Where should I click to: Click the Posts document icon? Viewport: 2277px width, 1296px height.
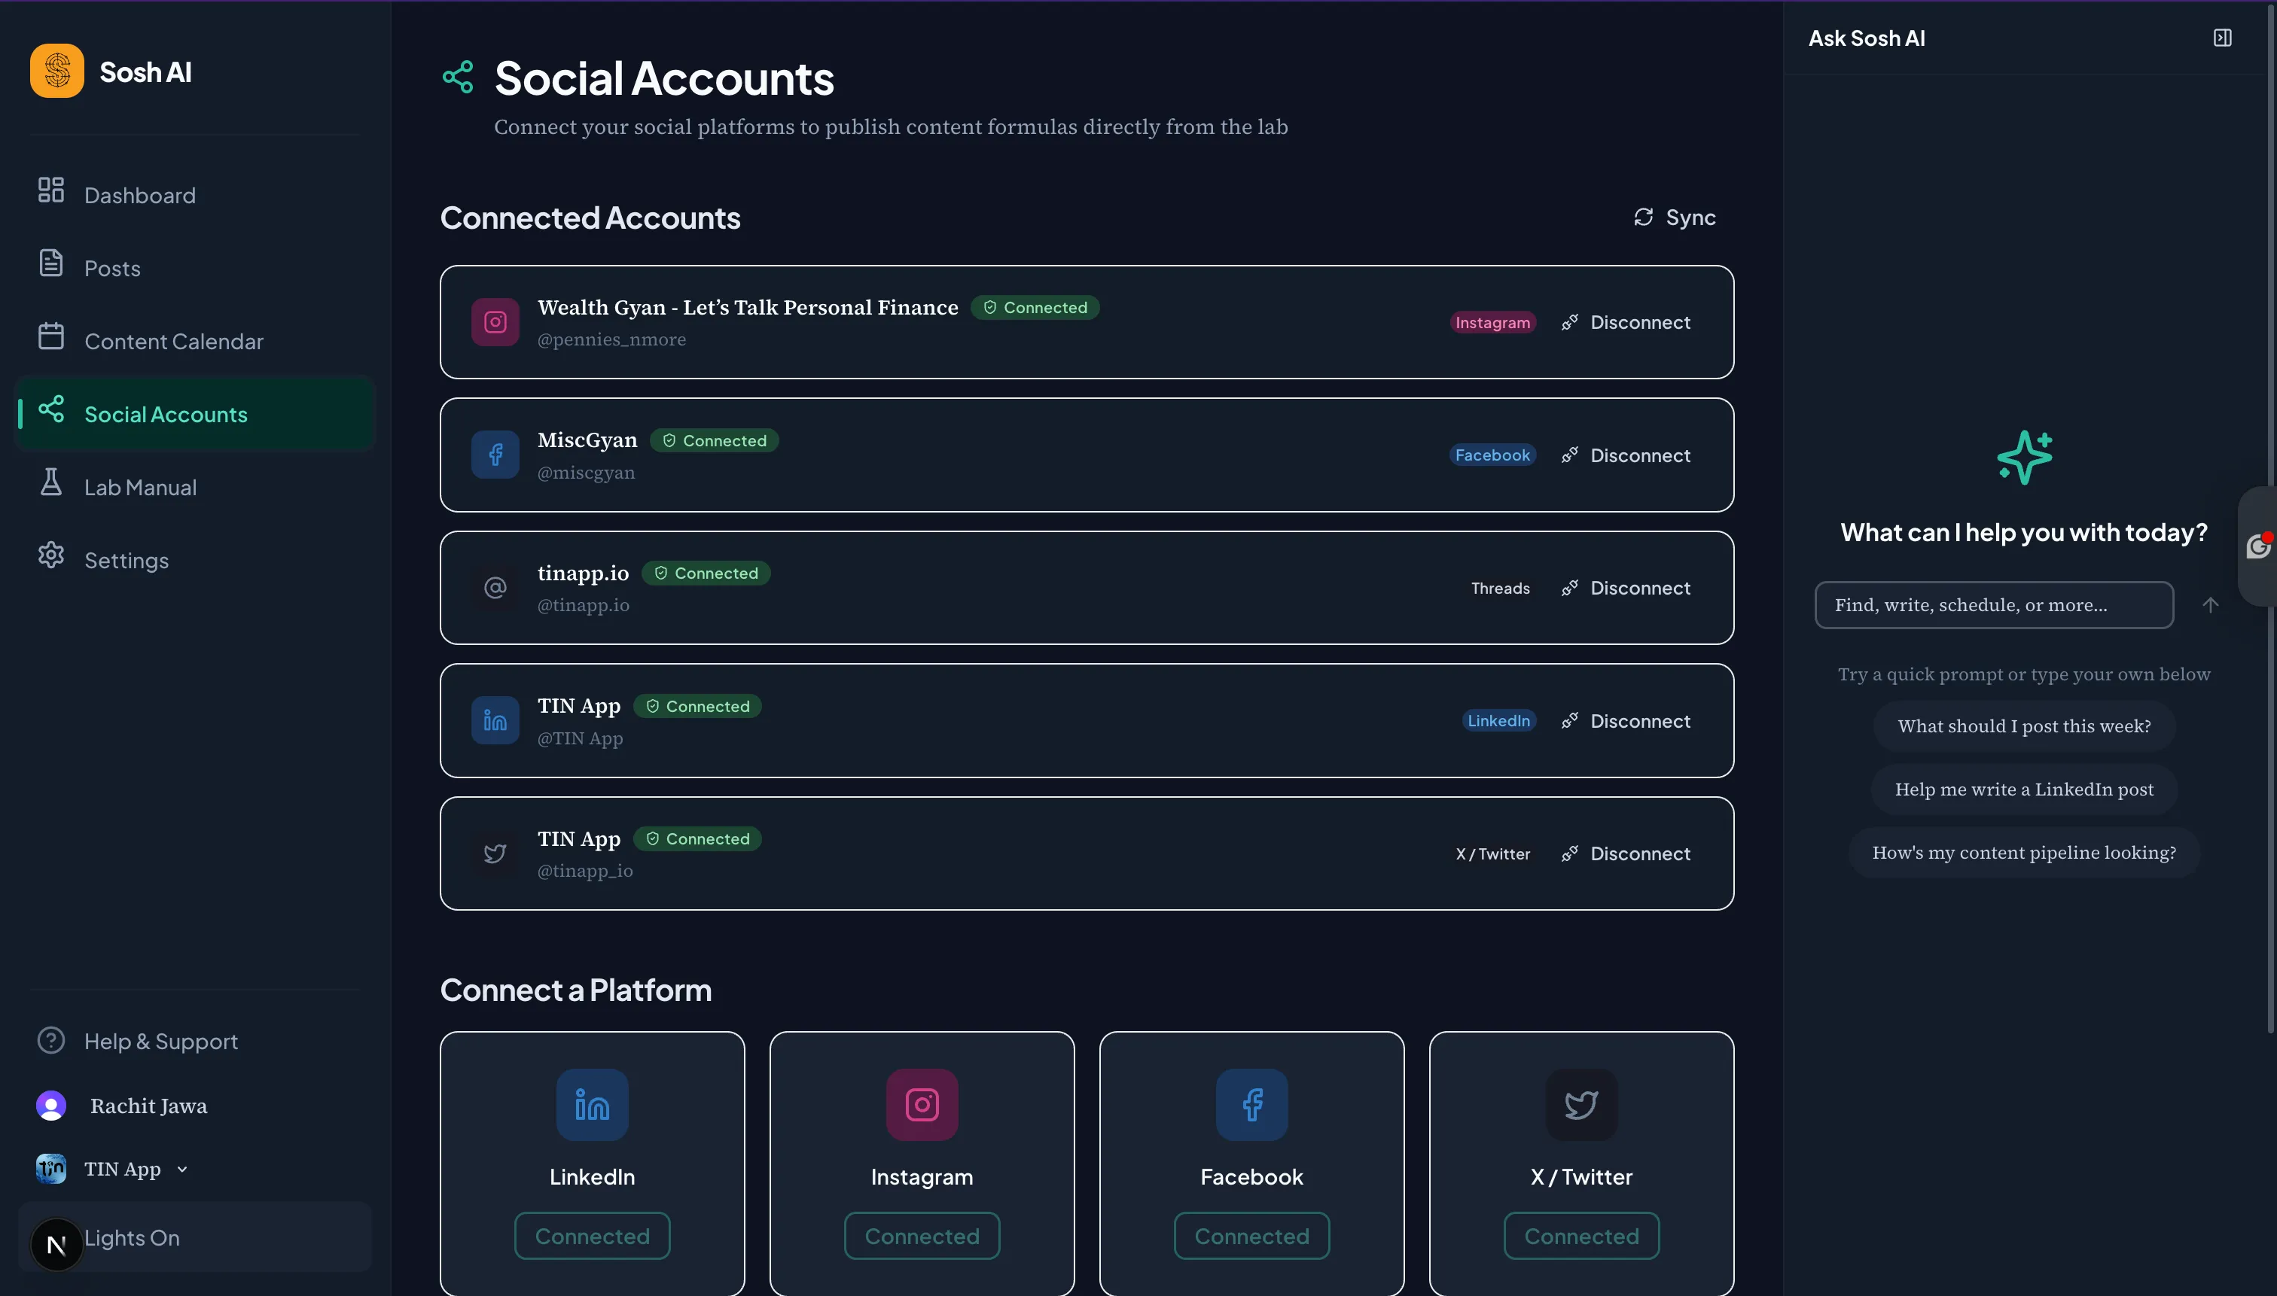[50, 263]
